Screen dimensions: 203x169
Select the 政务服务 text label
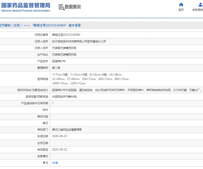198,10
